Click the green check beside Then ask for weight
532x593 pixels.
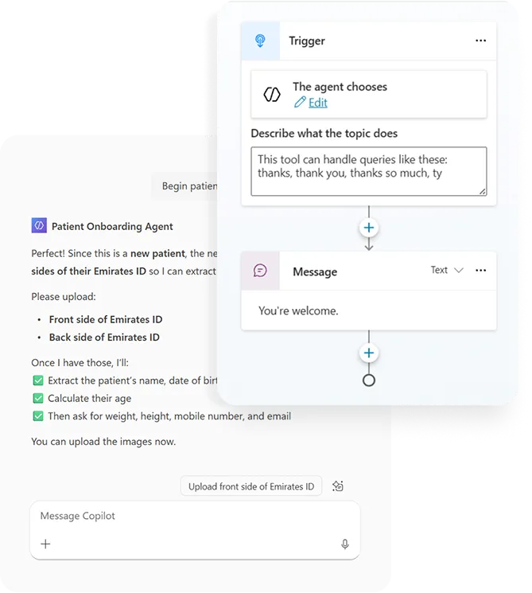pyautogui.click(x=38, y=416)
